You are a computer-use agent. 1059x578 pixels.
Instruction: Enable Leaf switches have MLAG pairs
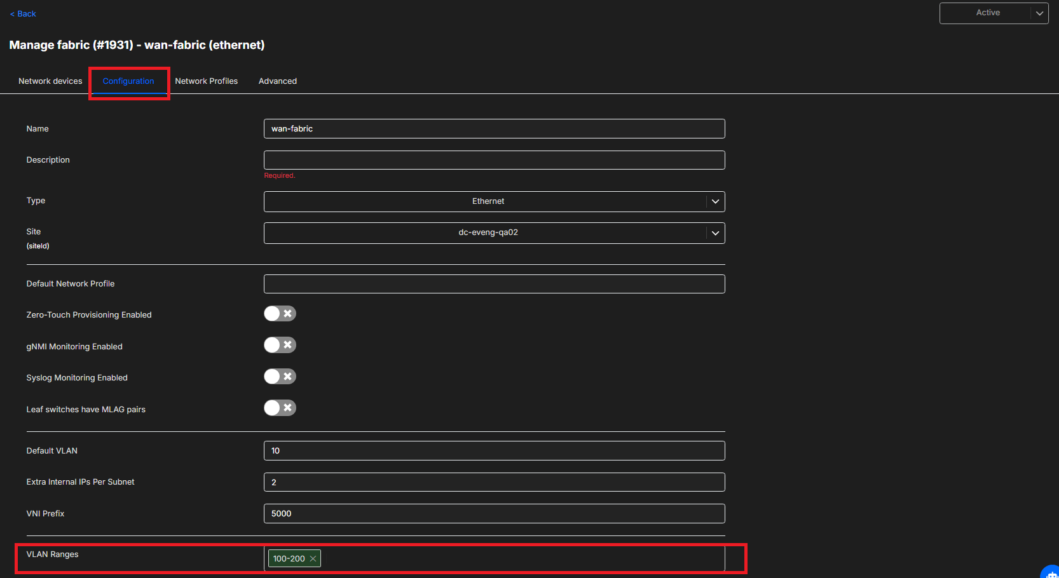pos(280,408)
